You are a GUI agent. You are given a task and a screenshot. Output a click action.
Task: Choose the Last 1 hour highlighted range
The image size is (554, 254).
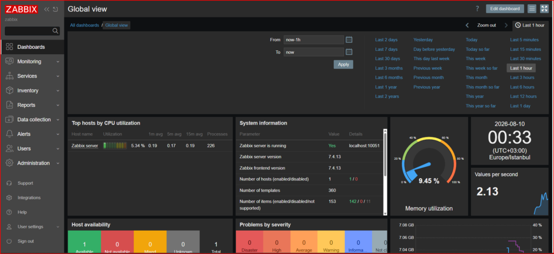[521, 68]
